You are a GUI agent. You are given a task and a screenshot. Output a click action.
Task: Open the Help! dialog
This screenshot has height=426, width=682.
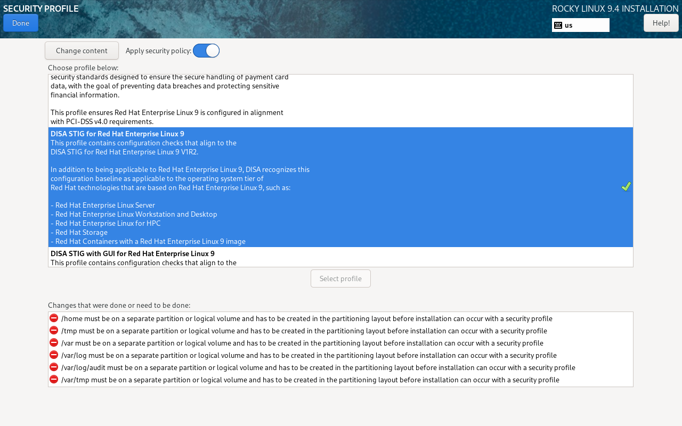[661, 23]
